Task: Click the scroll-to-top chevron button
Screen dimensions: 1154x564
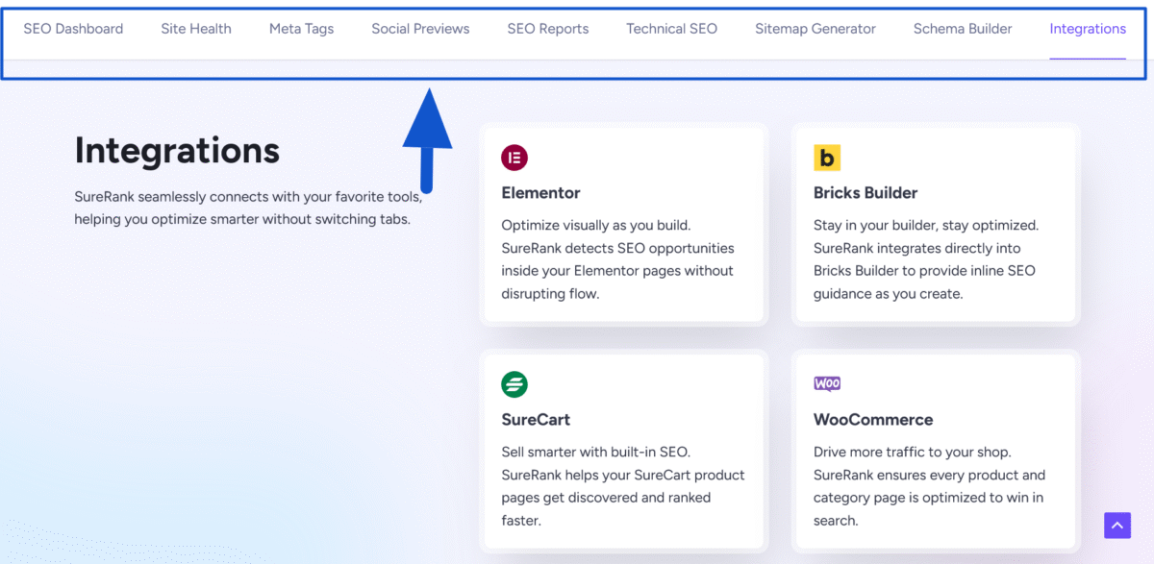Action: point(1116,526)
